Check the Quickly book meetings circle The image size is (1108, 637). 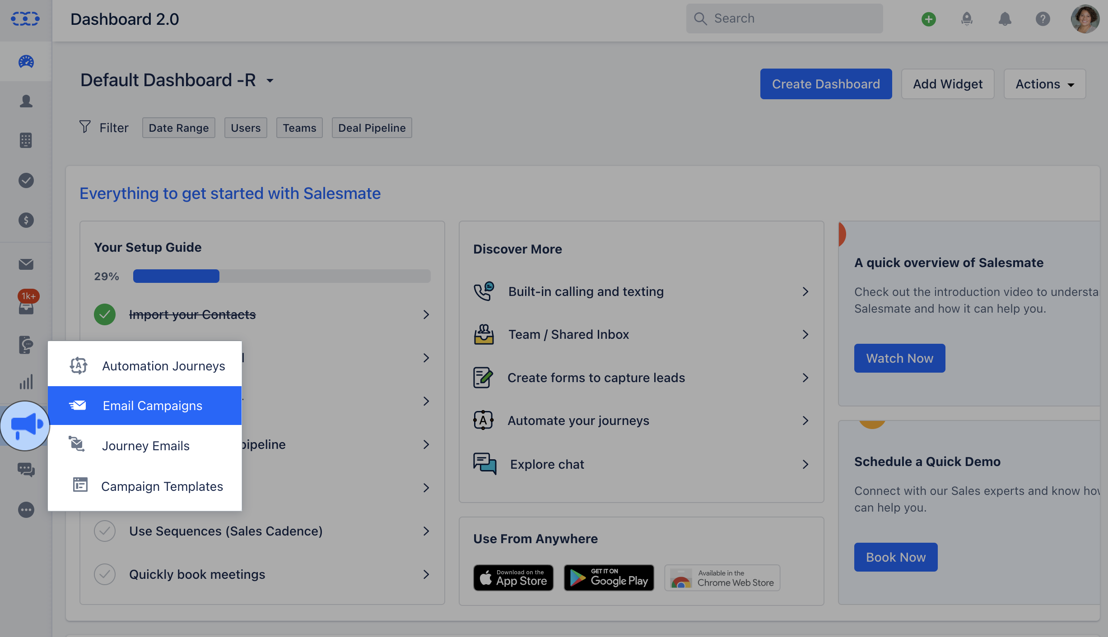tap(105, 574)
